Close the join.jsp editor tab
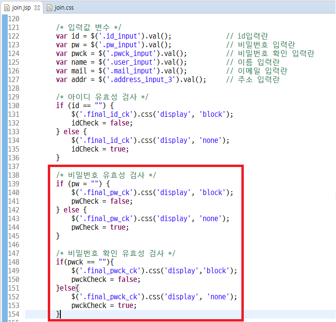The height and width of the screenshot is (322, 336). click(x=37, y=8)
